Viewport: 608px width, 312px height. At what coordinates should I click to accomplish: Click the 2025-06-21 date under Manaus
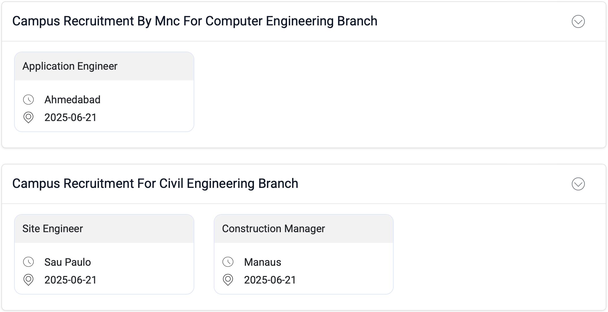coord(270,280)
